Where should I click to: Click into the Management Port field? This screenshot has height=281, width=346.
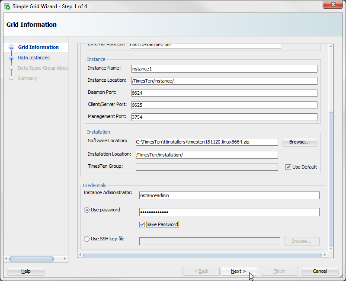pyautogui.click(x=224, y=117)
